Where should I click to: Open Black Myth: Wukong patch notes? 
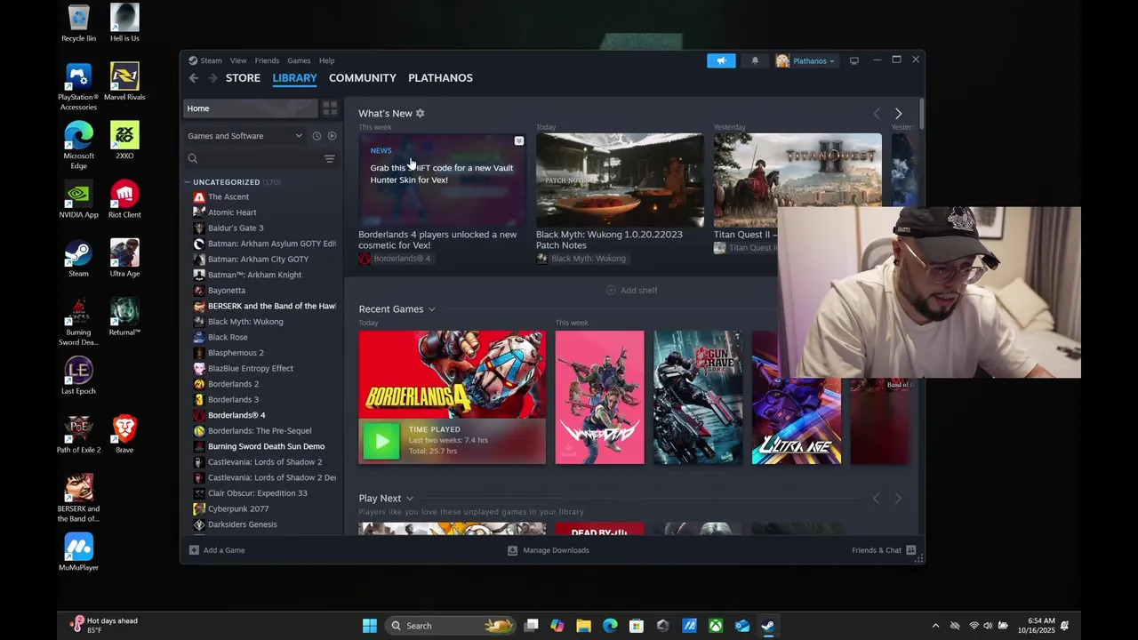(x=620, y=180)
